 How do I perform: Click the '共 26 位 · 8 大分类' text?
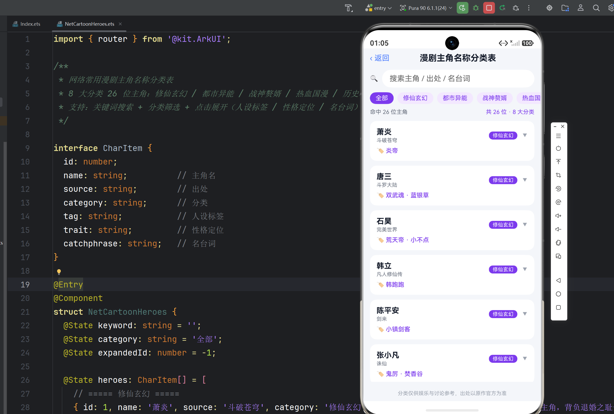pyautogui.click(x=510, y=112)
